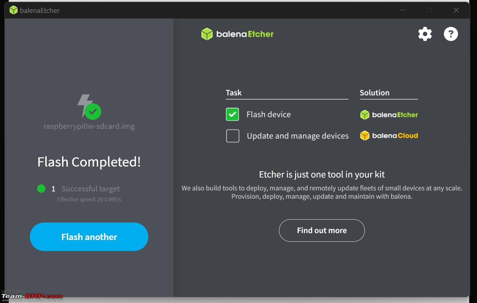Screen dimensions: 477x303
Task: Open the help question mark icon
Action: (451, 34)
